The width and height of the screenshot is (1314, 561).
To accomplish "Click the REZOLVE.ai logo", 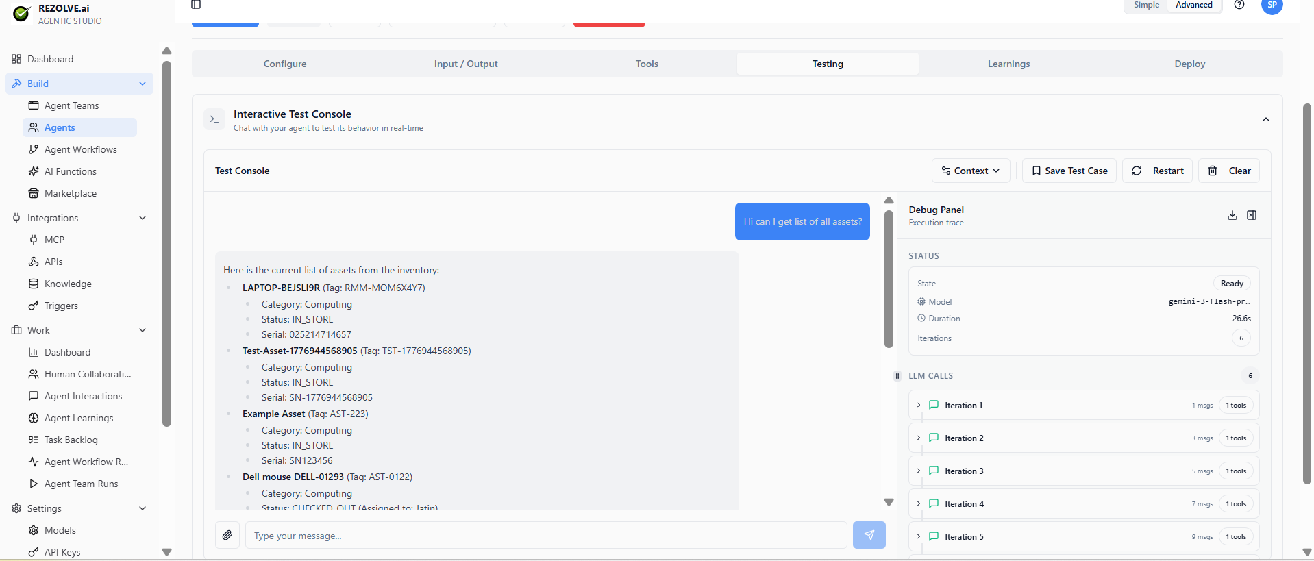I will coord(22,14).
